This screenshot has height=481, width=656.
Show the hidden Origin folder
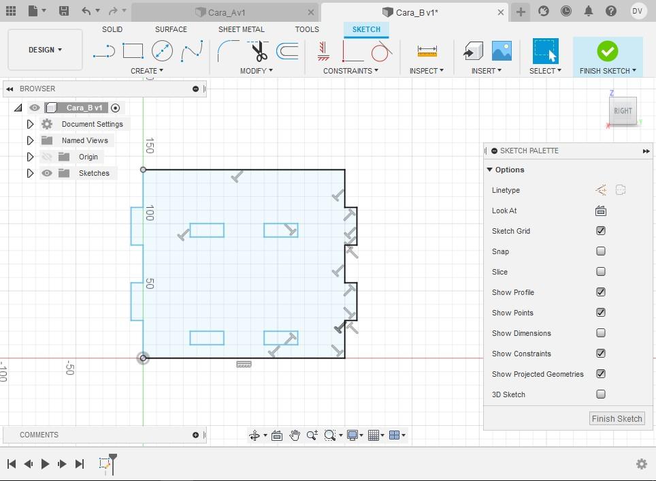point(47,157)
